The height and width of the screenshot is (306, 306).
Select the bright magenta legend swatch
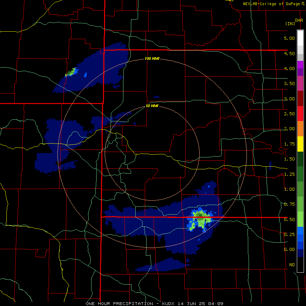coord(300,65)
